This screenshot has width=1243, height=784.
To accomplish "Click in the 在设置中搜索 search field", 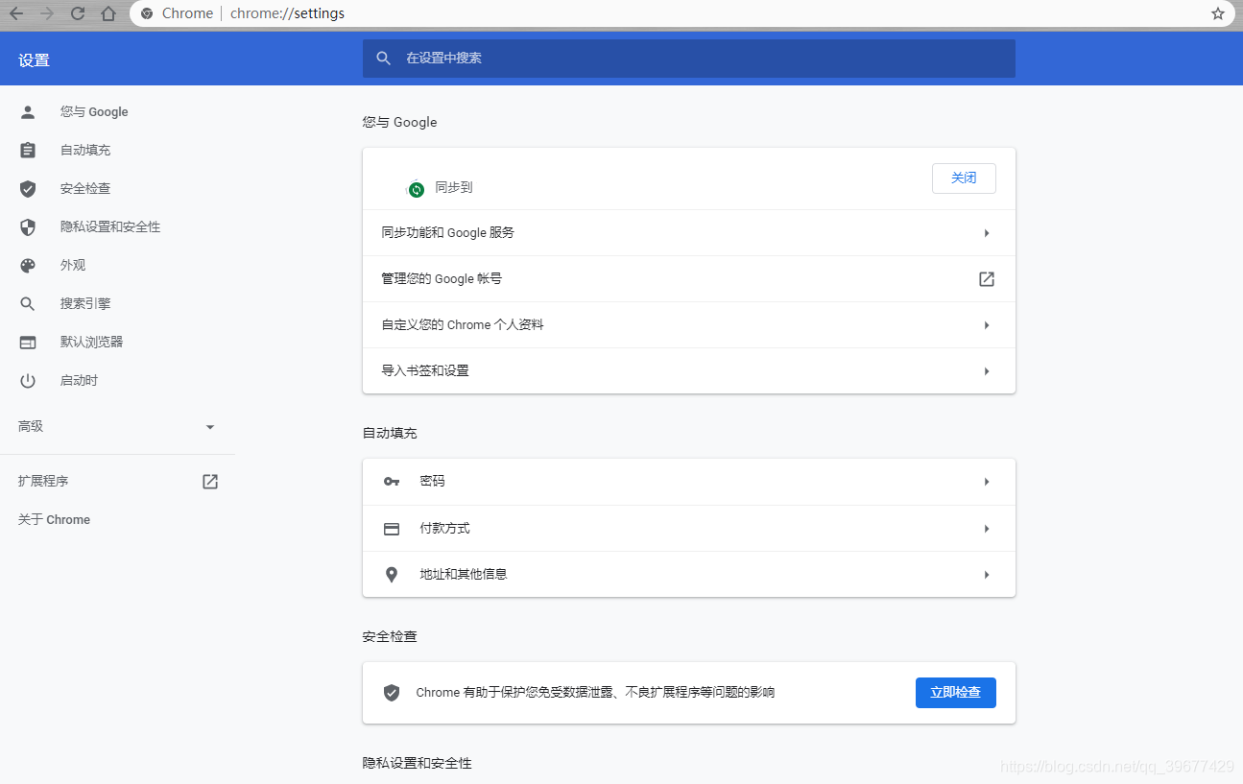I will (689, 59).
